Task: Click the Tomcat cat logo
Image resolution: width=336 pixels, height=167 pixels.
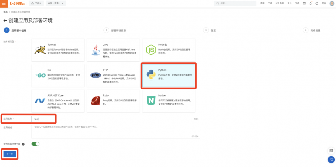Action: [x=40, y=50]
